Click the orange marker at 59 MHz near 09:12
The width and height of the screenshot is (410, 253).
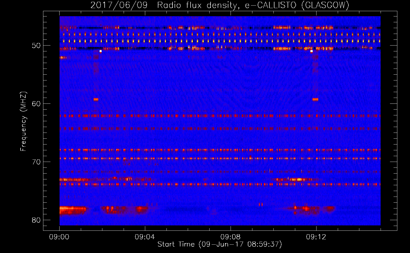click(315, 99)
